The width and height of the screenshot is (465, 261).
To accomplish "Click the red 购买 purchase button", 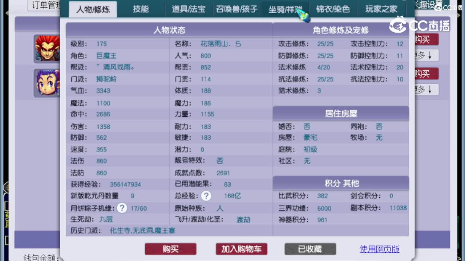I will [170, 249].
